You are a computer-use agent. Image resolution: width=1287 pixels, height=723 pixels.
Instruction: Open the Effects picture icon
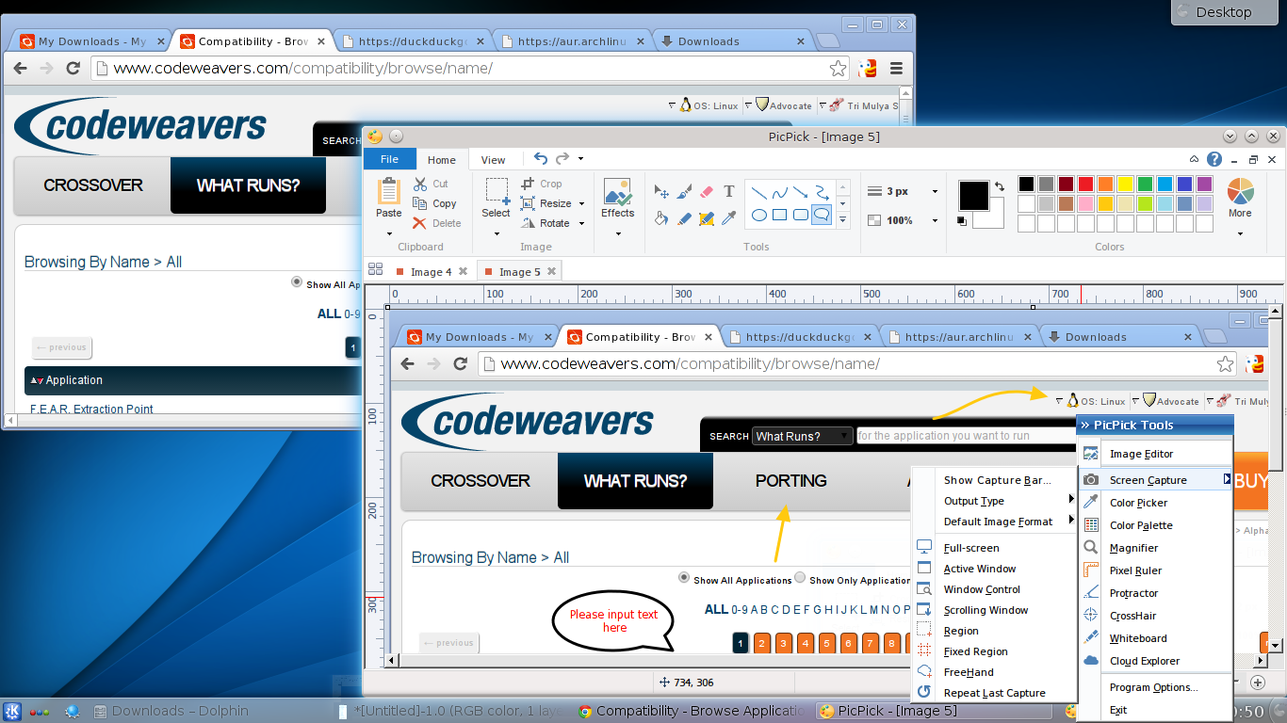point(617,191)
